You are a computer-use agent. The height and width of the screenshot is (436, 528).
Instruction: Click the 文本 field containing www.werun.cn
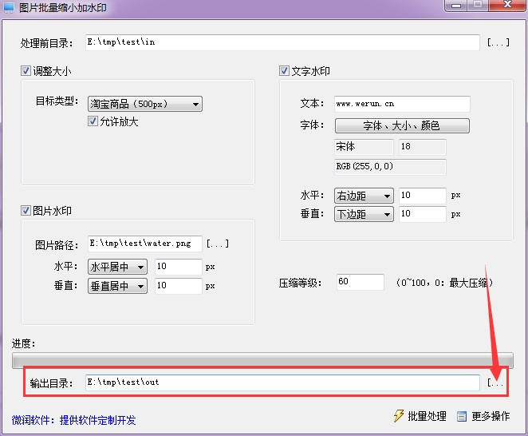point(402,104)
